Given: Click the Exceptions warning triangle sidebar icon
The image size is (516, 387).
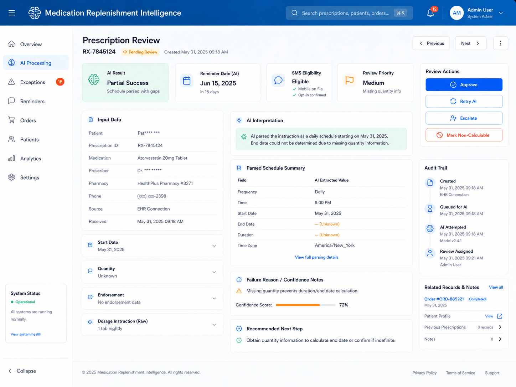Looking at the screenshot, I should (x=11, y=82).
